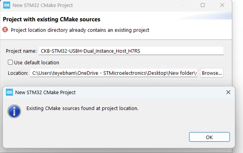Open the Browse... location picker

[212, 73]
